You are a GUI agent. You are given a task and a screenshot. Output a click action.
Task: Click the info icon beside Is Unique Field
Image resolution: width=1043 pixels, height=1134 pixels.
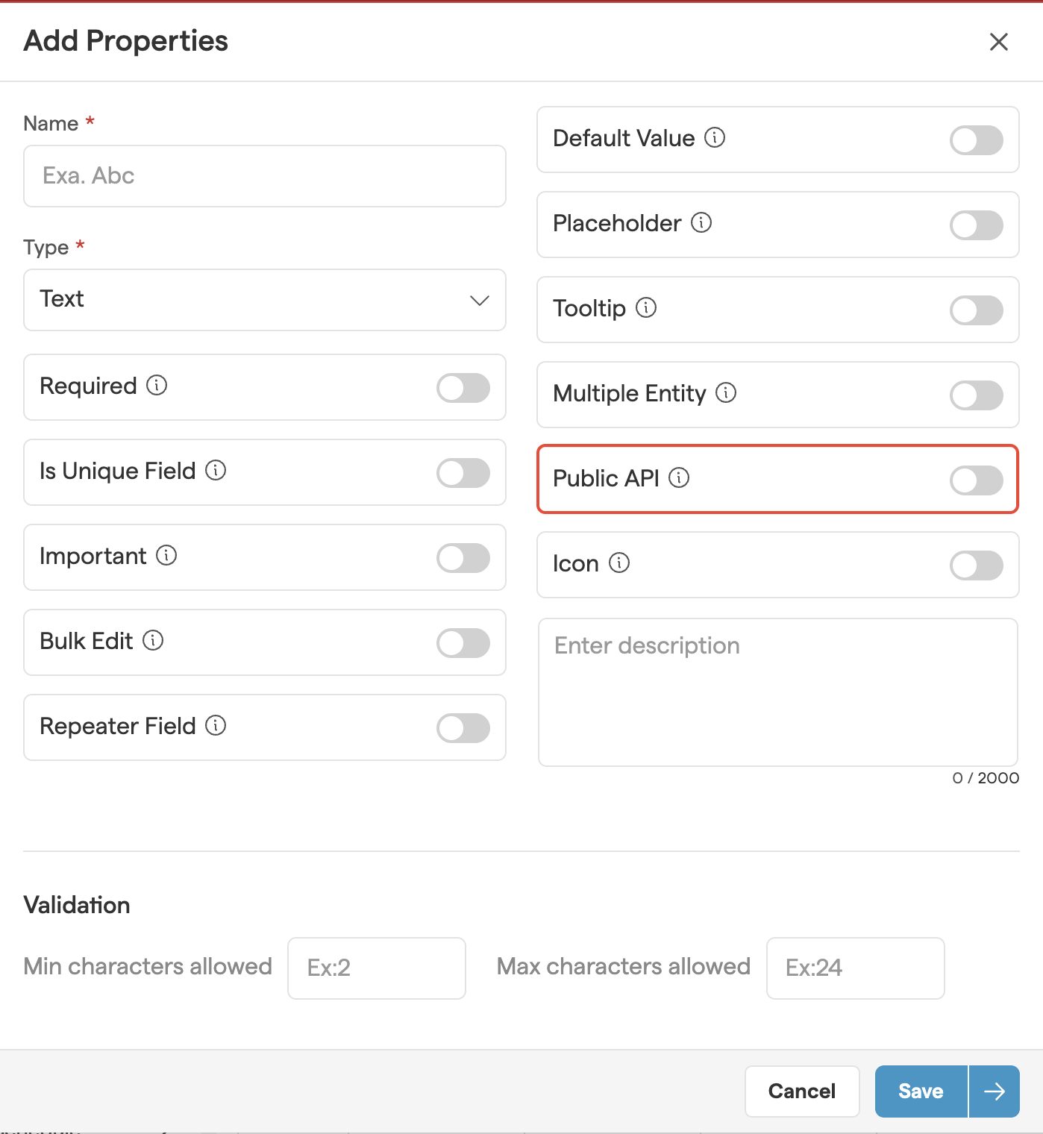coord(216,471)
